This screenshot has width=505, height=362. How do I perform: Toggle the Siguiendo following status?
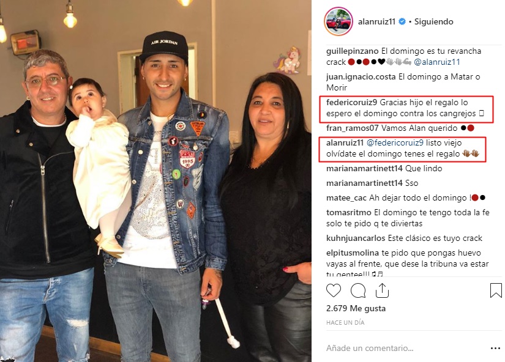pyautogui.click(x=433, y=21)
